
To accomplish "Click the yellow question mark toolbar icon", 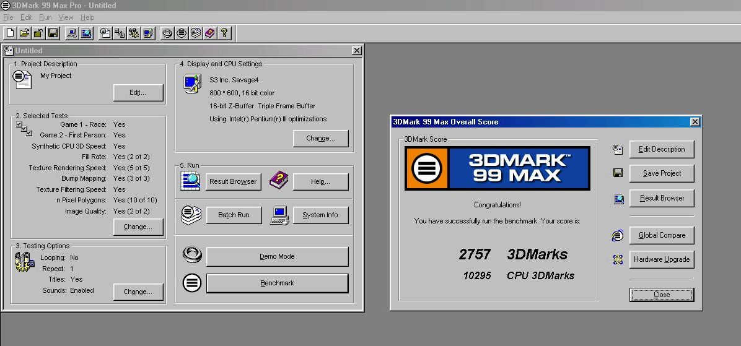I will (x=224, y=33).
